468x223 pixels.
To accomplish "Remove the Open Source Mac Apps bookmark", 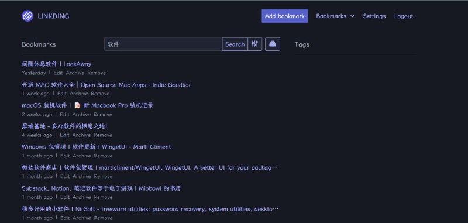I will click(100, 94).
